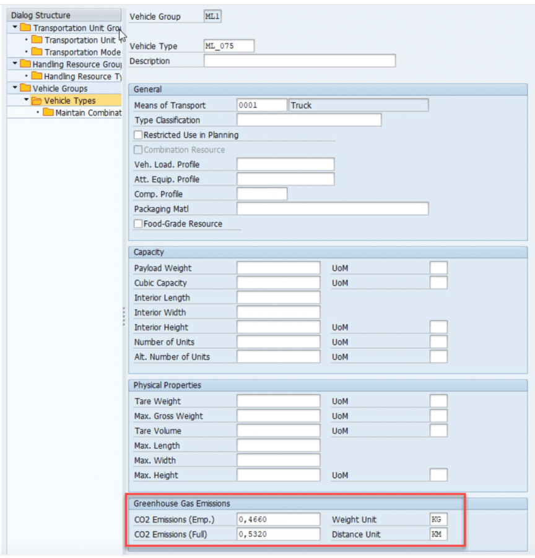The height and width of the screenshot is (558, 535).
Task: Click the Description input field
Action: pyautogui.click(x=299, y=61)
